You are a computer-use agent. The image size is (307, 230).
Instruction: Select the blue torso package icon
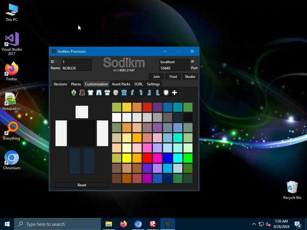124,93
